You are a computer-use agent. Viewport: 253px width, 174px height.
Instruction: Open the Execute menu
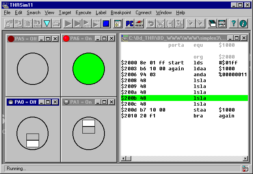coord(83,13)
